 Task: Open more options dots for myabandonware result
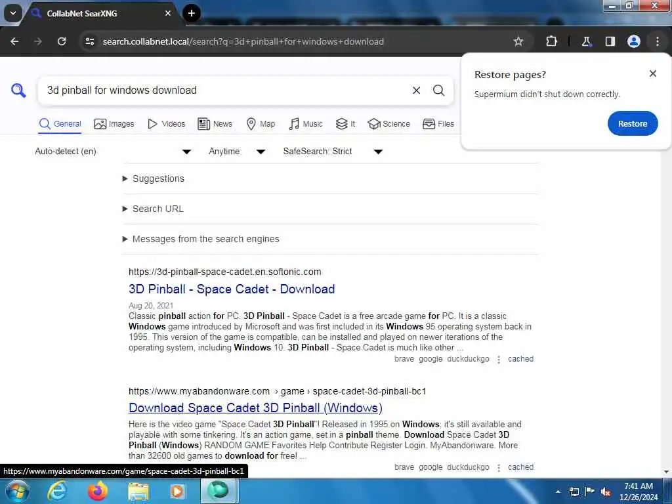[x=499, y=467]
